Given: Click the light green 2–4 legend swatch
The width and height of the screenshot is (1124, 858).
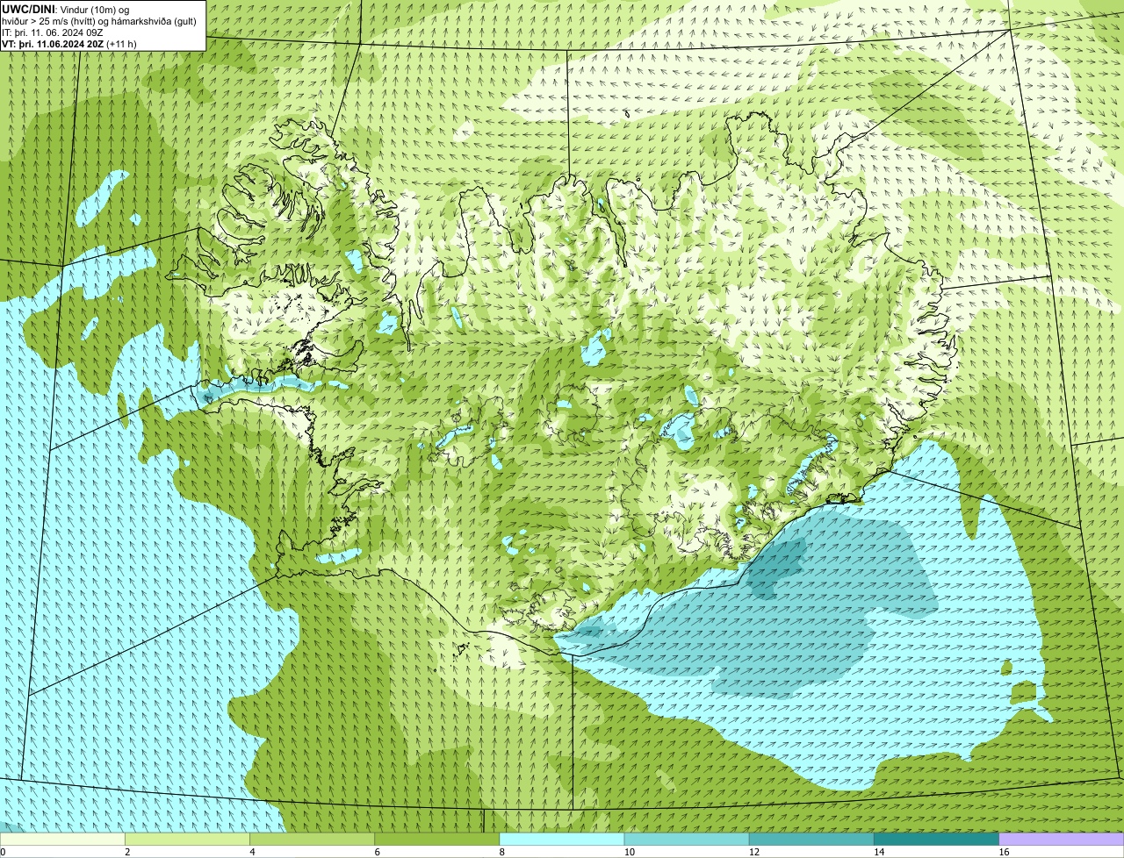Looking at the screenshot, I should click(x=188, y=839).
